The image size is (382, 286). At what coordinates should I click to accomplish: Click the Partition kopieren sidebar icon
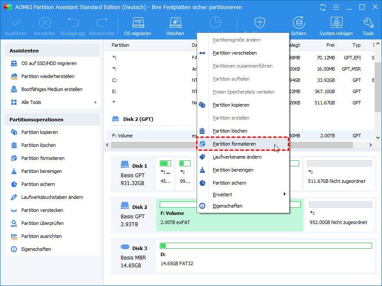14,132
